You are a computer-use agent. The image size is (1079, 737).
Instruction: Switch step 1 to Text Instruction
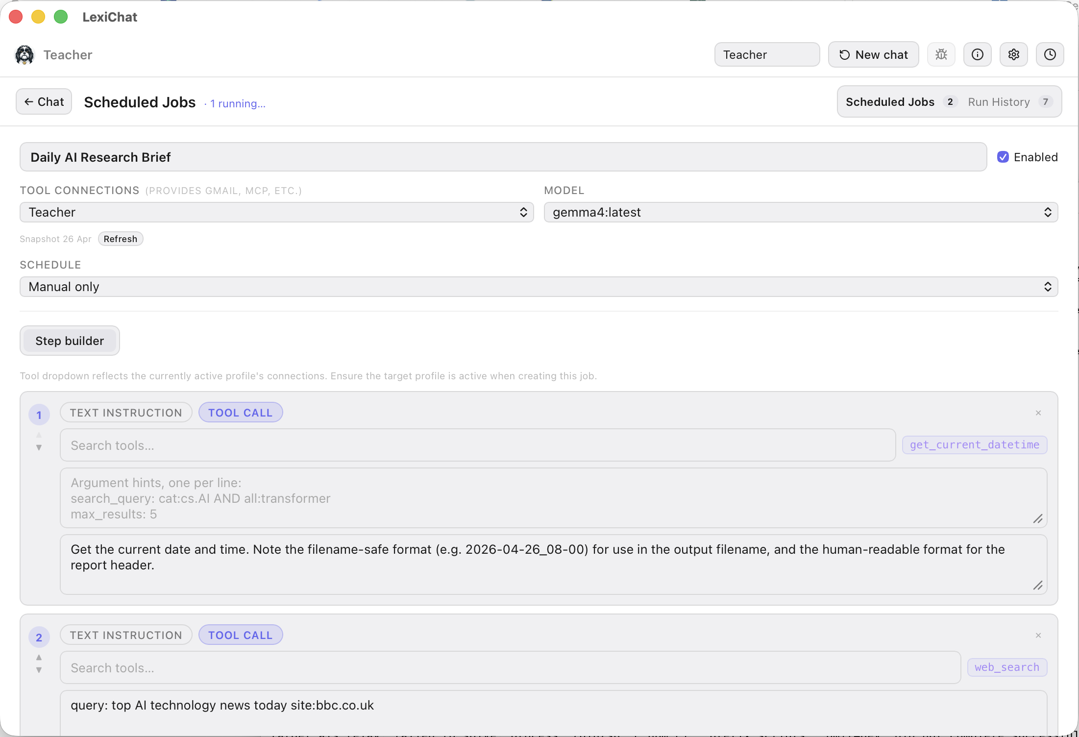(126, 413)
